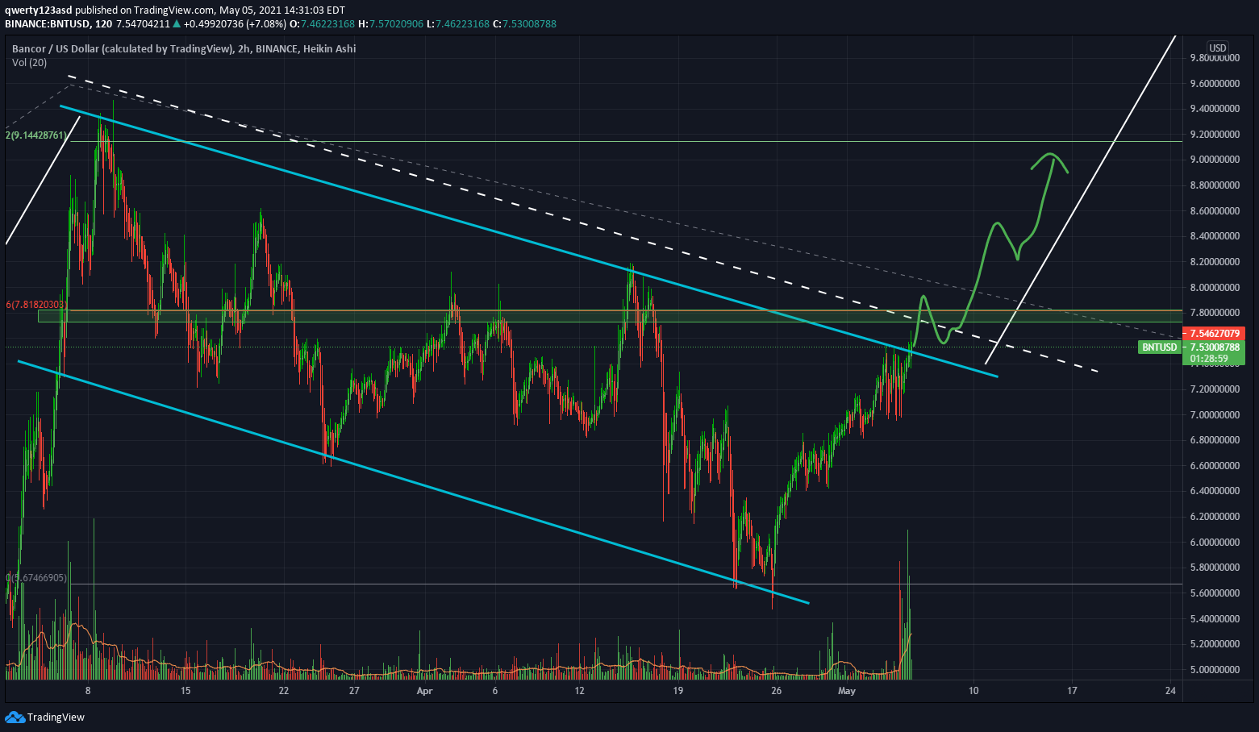Click the TradingView cloud logo icon
1259x732 pixels.
tap(15, 717)
